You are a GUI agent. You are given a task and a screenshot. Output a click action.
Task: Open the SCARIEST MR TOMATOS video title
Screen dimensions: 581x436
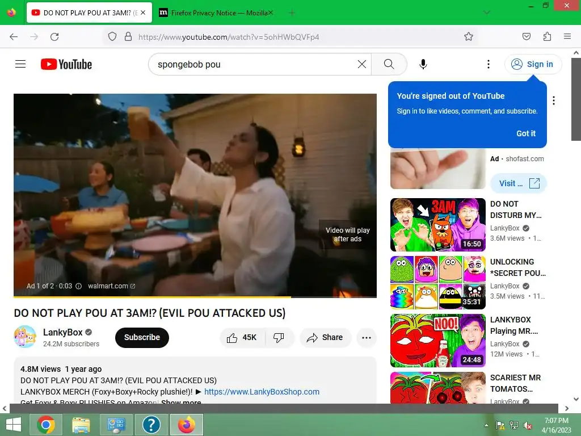[x=515, y=383]
